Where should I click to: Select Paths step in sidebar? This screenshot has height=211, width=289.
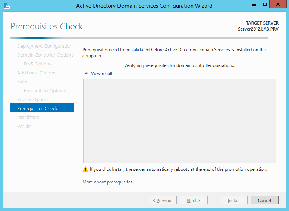[x=23, y=81]
